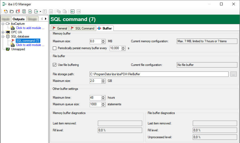The width and height of the screenshot is (240, 143).
Task: Click the ibaCapture camera icon
Action: tap(8, 24)
